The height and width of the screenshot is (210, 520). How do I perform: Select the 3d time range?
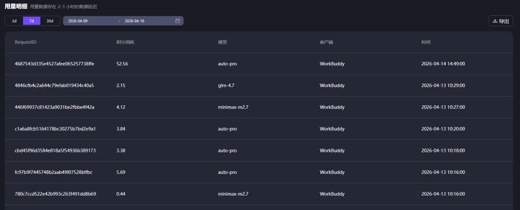[14, 21]
